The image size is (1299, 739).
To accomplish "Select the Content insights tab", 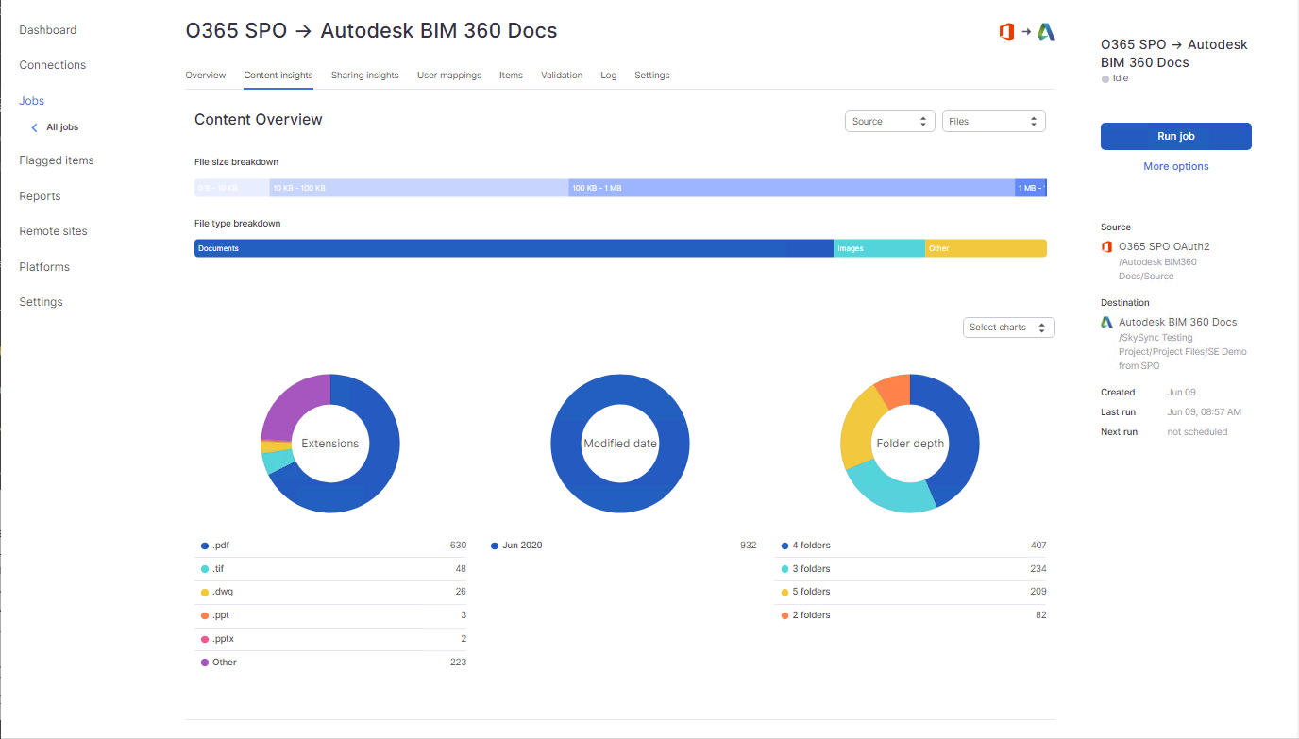I will (278, 76).
